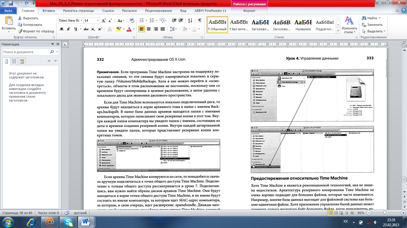This screenshot has height=228, width=407.
Task: Expand the styles gallery More button
Action: coord(338,31)
